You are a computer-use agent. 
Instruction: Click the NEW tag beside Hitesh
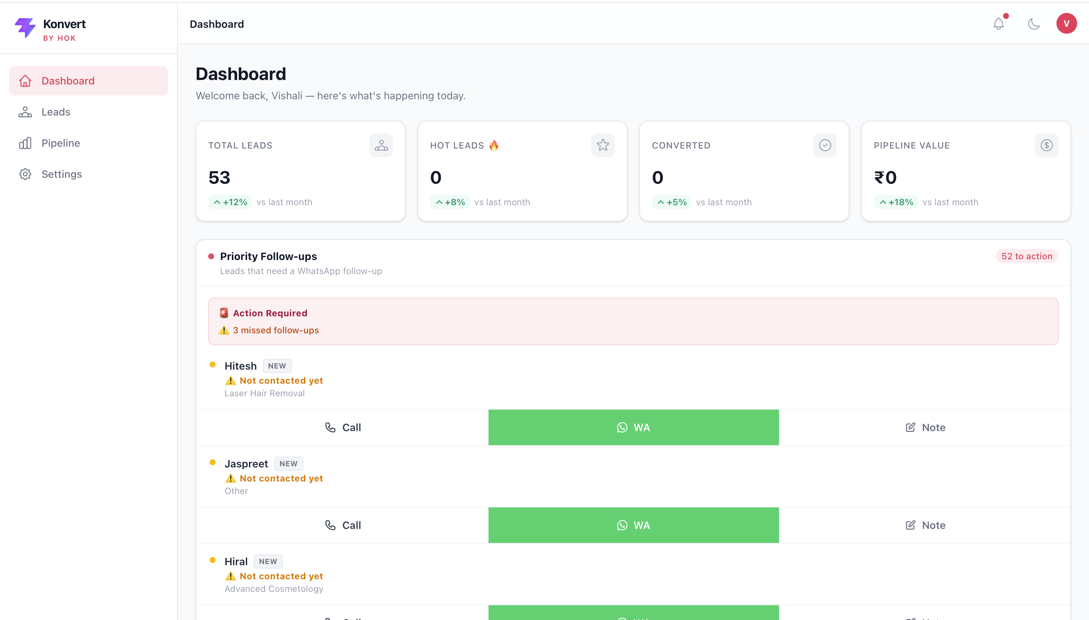click(277, 366)
